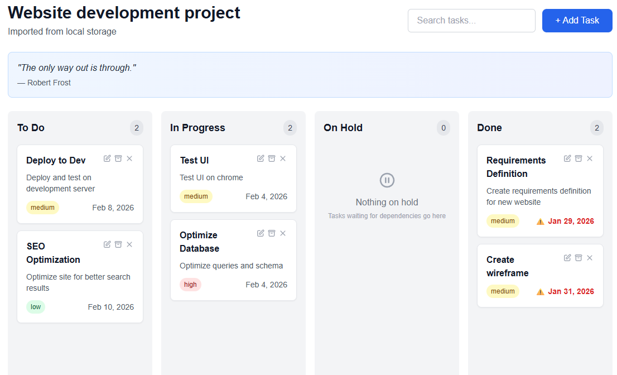Click the Robert Frost quote banner
This screenshot has width=617, height=375.
pos(310,75)
